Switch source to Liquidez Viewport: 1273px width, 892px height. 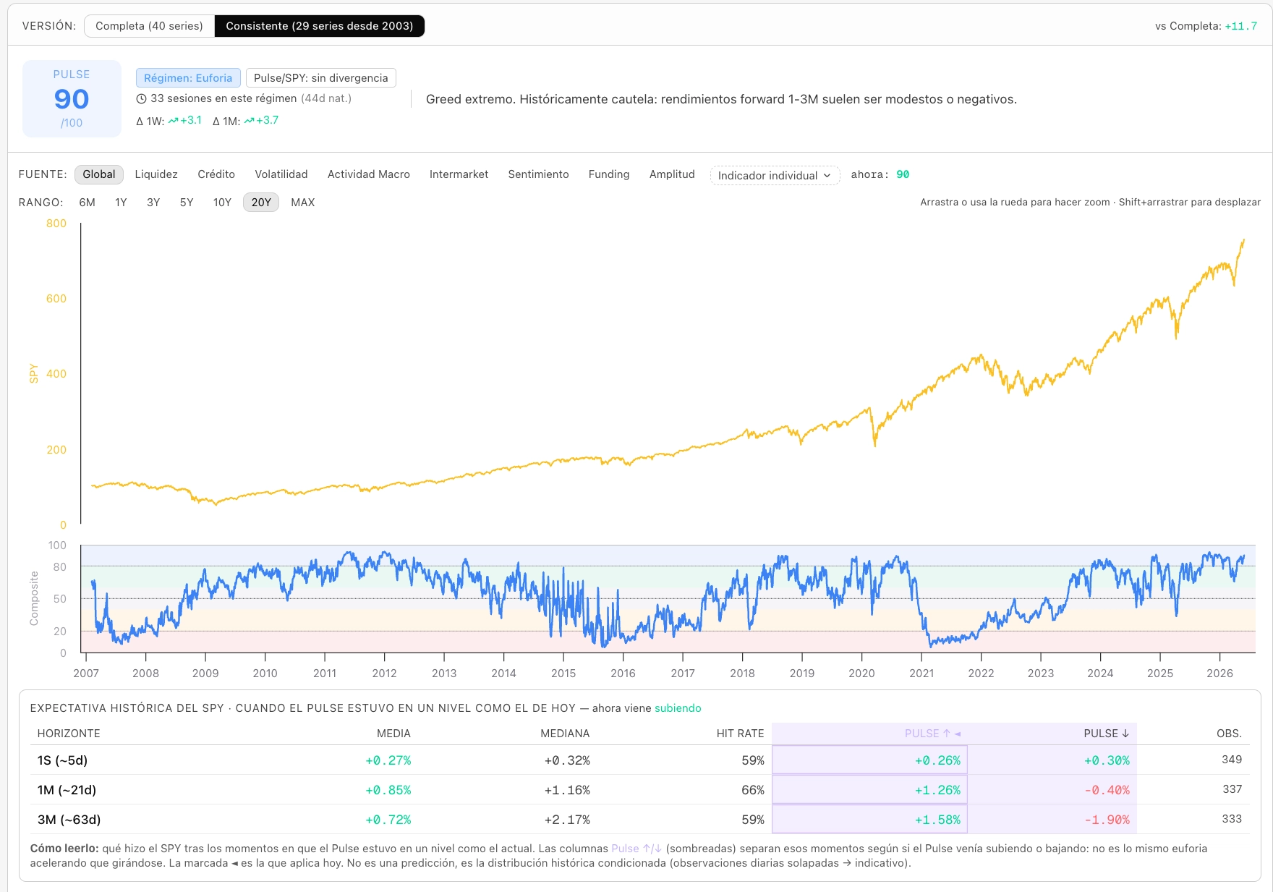tap(156, 174)
